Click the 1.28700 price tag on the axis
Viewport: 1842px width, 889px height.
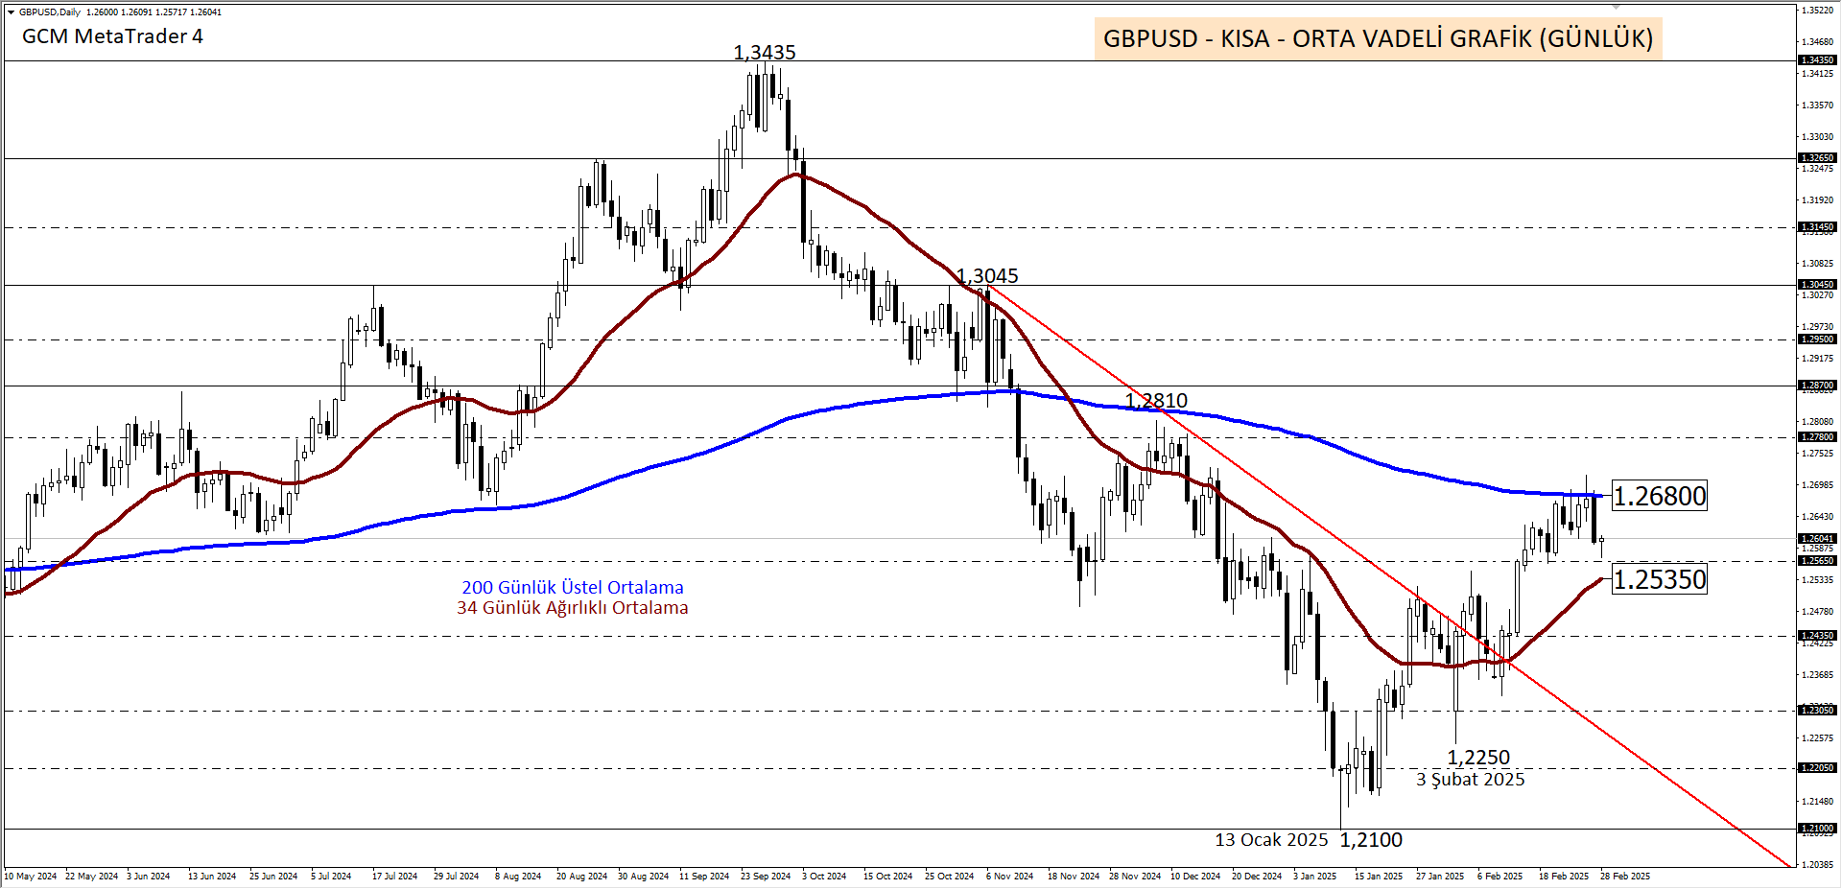[1817, 386]
